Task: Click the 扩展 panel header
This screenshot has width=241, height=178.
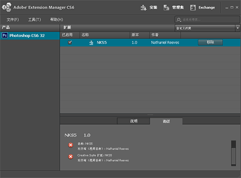Action: 117,27
